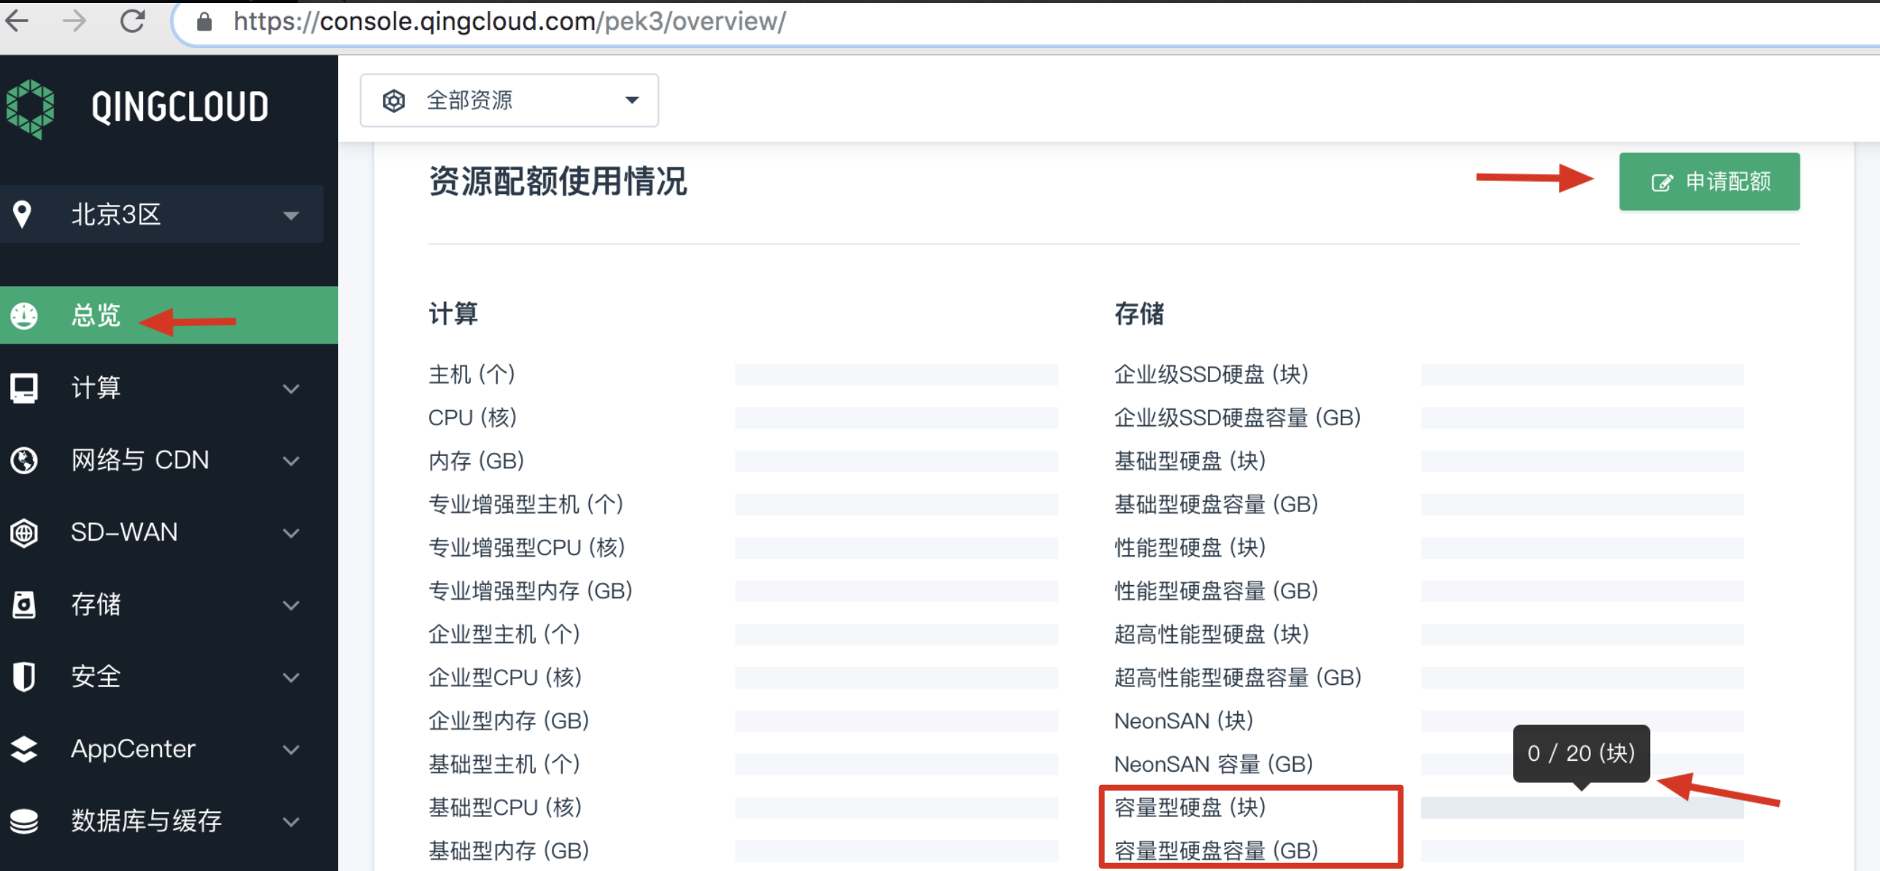Open the 存储 menu item label
Screen dimensions: 1880x871
pos(96,605)
